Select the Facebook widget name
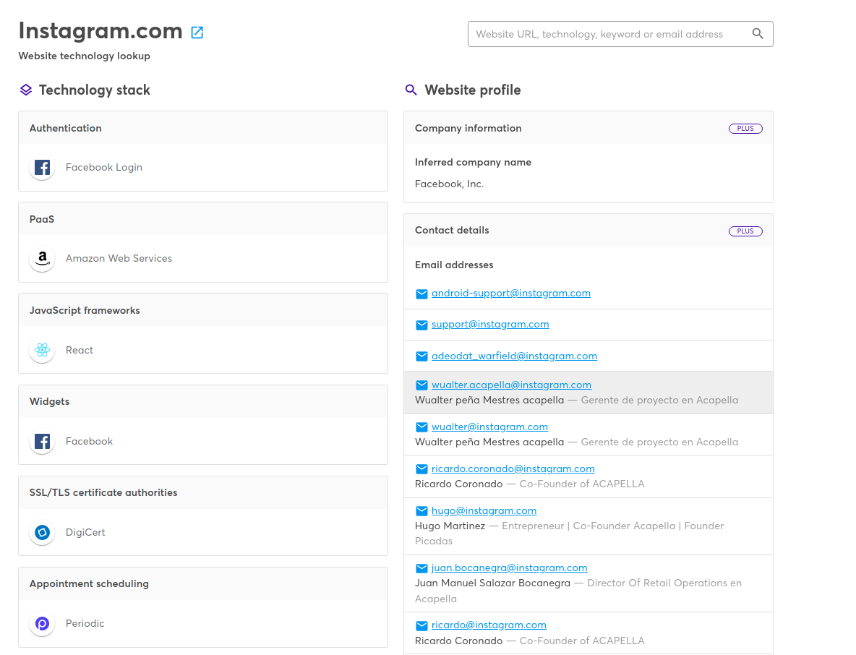This screenshot has width=856, height=655. [x=89, y=441]
